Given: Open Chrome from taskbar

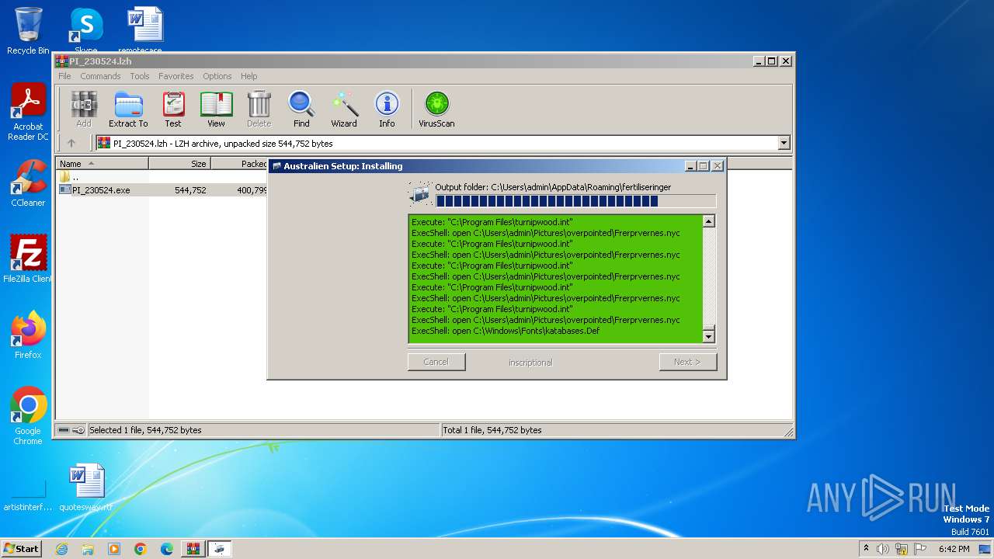Looking at the screenshot, I should [x=141, y=549].
